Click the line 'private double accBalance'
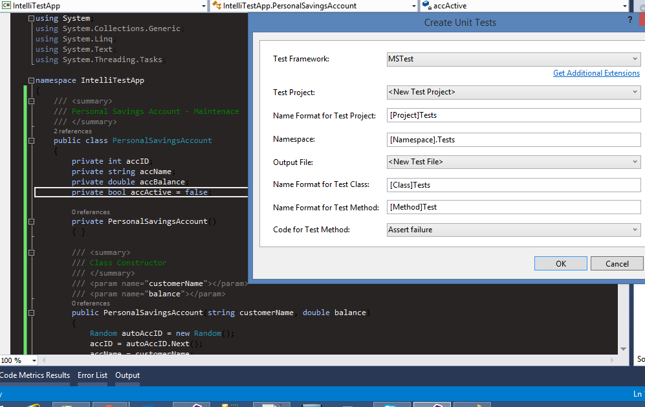 pos(131,182)
